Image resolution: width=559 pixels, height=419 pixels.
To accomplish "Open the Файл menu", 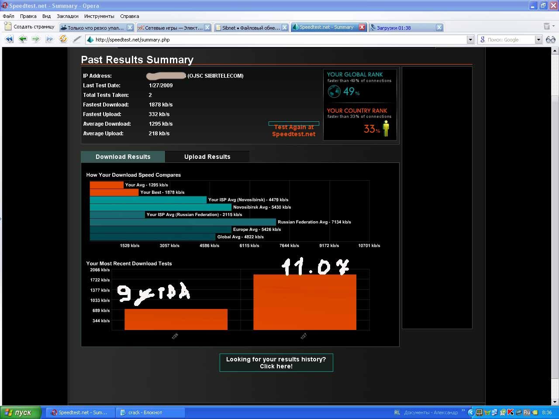I will tap(8, 16).
